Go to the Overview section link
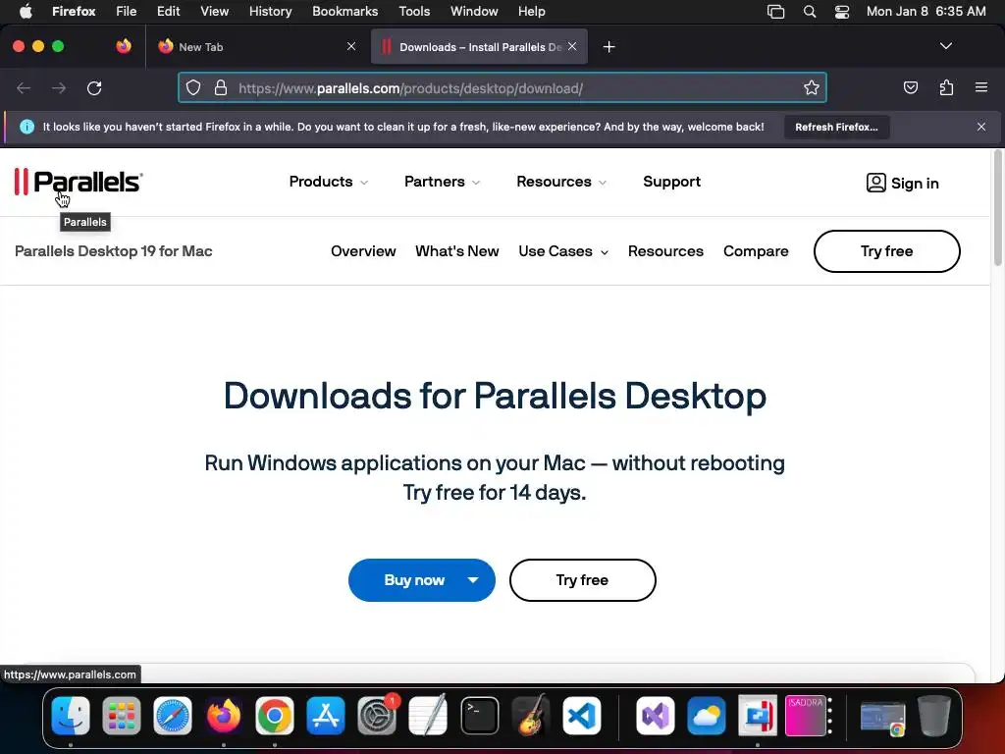Viewport: 1005px width, 754px height. coord(363,251)
